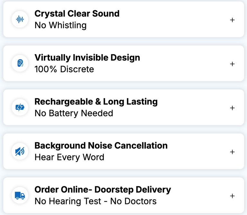
Task: Open the Crystal Clear Sound heading
Action: tap(77, 14)
